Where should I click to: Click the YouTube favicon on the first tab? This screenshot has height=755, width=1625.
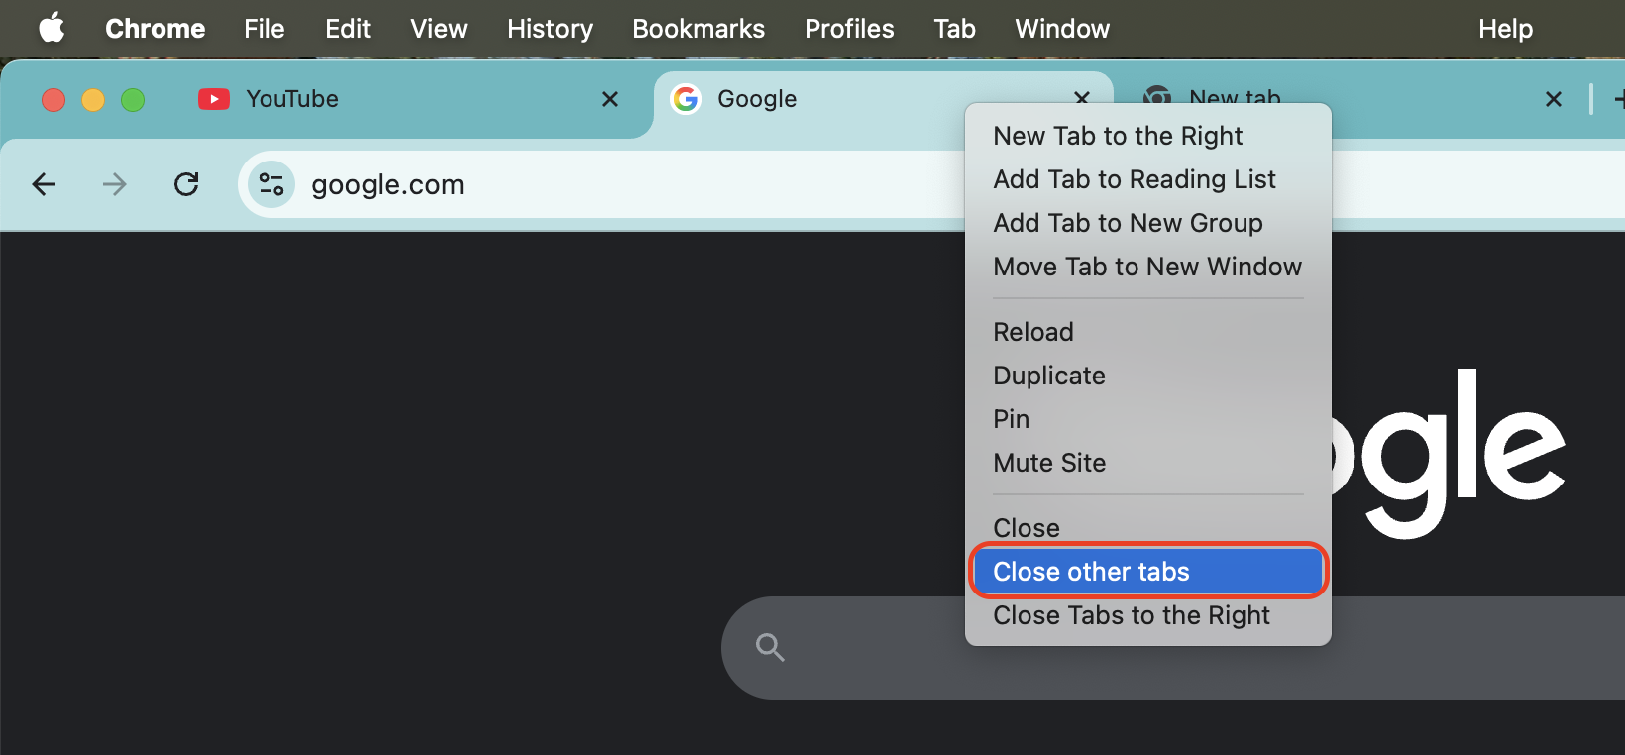click(x=213, y=99)
